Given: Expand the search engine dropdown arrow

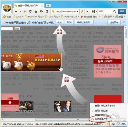Looking at the screenshot, I should coord(96,12).
